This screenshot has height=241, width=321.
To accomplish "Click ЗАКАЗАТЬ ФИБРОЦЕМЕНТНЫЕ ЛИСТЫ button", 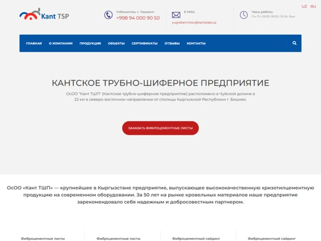I will (160, 128).
